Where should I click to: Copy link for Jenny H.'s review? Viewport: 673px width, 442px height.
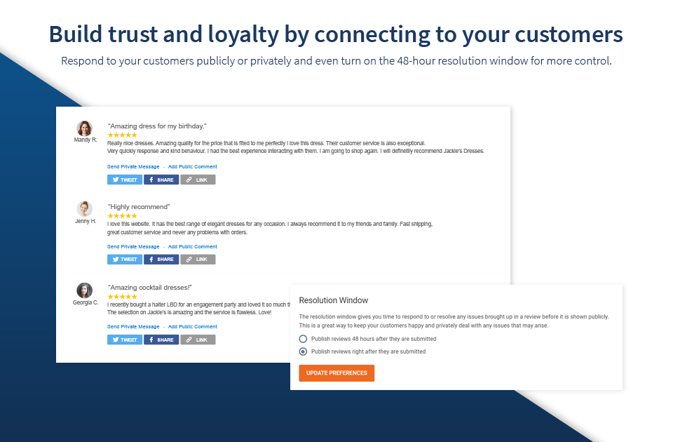coord(198,260)
